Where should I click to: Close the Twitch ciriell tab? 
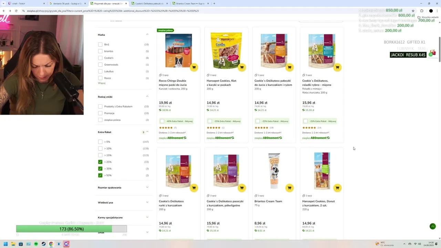pos(44,3)
